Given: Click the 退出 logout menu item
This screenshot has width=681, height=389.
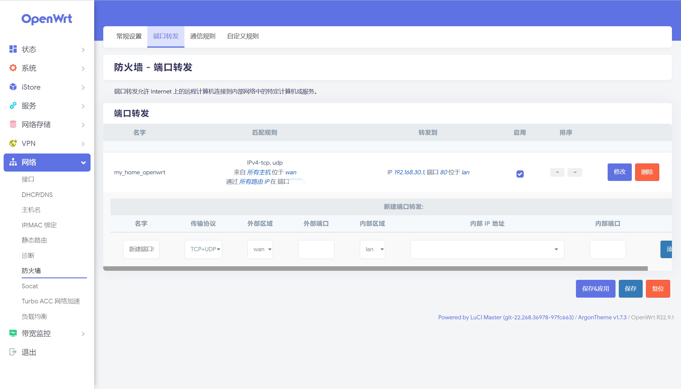Looking at the screenshot, I should [29, 352].
